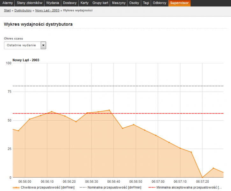Screen dimensions: 231x191
Task: Click the Okres czasu label
Action: (x=13, y=39)
